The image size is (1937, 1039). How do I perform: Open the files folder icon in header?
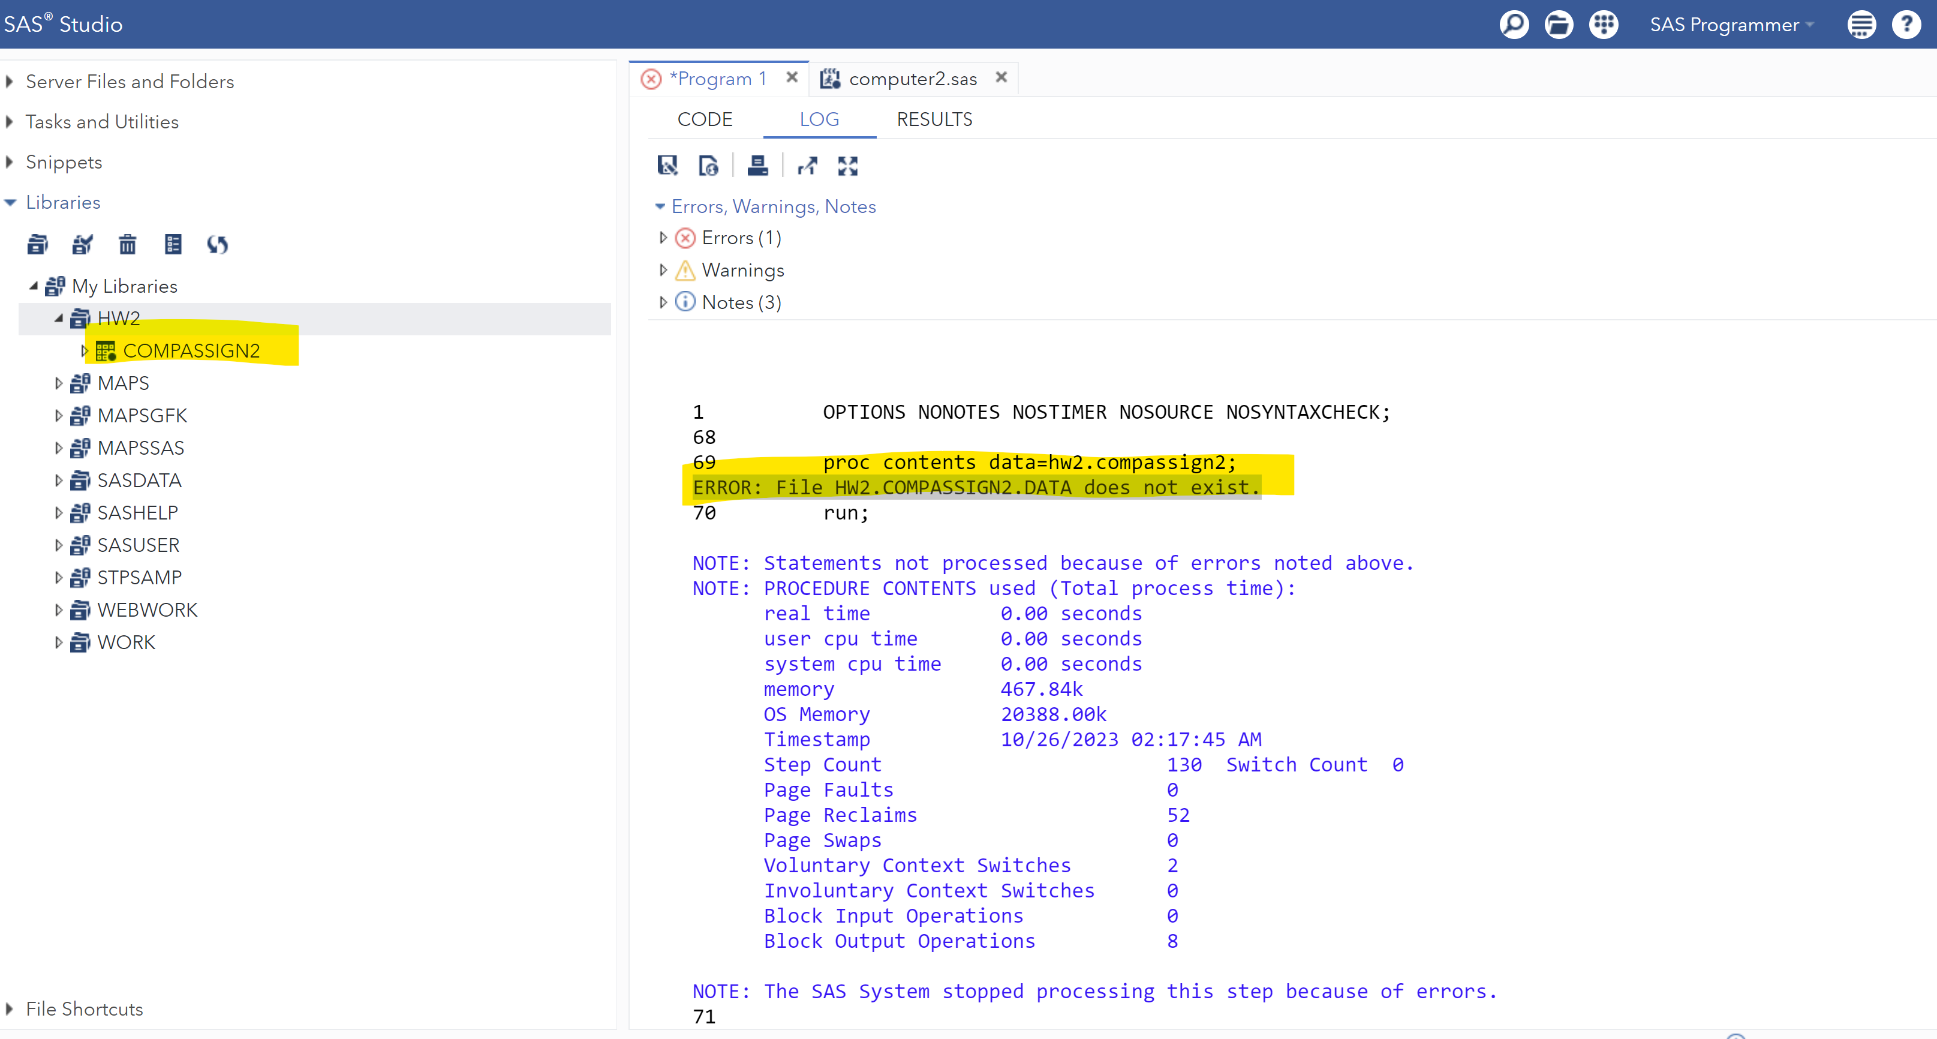[x=1558, y=24]
